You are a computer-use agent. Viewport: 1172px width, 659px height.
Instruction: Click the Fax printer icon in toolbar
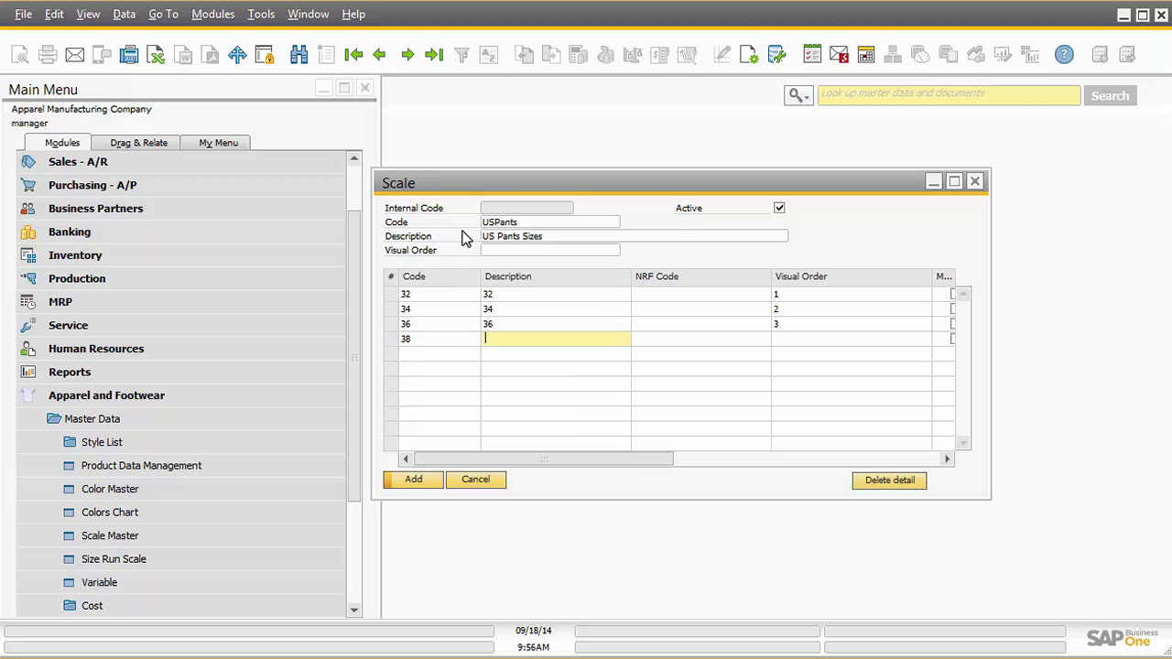(x=129, y=55)
